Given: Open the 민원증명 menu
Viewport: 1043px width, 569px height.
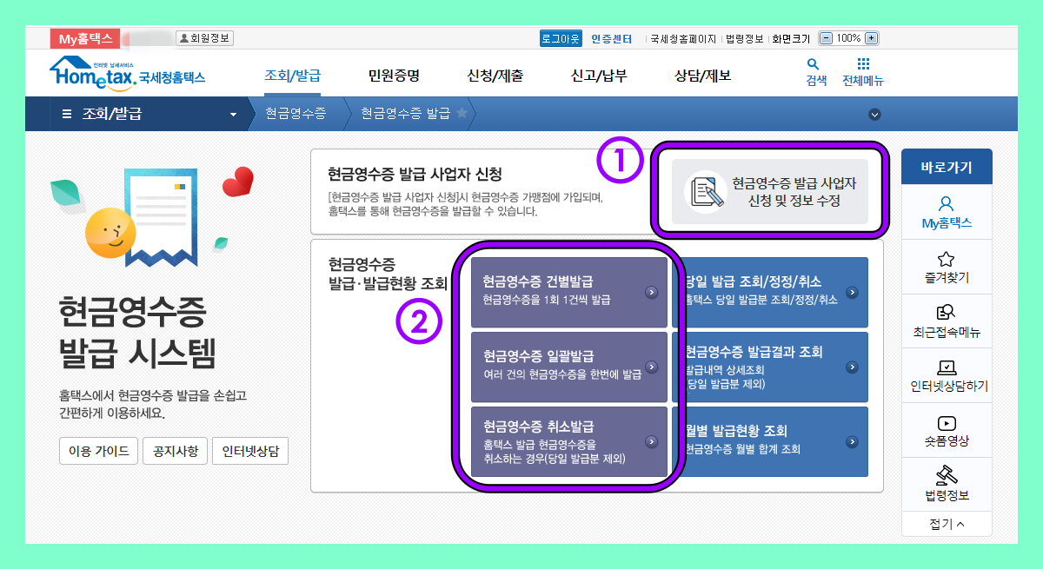Looking at the screenshot, I should (x=393, y=73).
